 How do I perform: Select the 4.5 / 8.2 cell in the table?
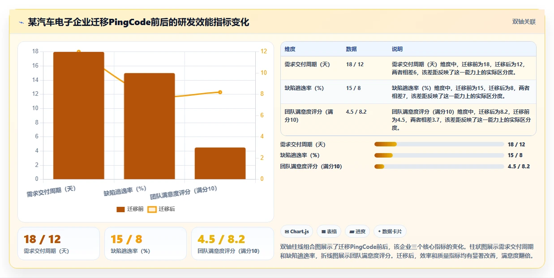tap(356, 112)
